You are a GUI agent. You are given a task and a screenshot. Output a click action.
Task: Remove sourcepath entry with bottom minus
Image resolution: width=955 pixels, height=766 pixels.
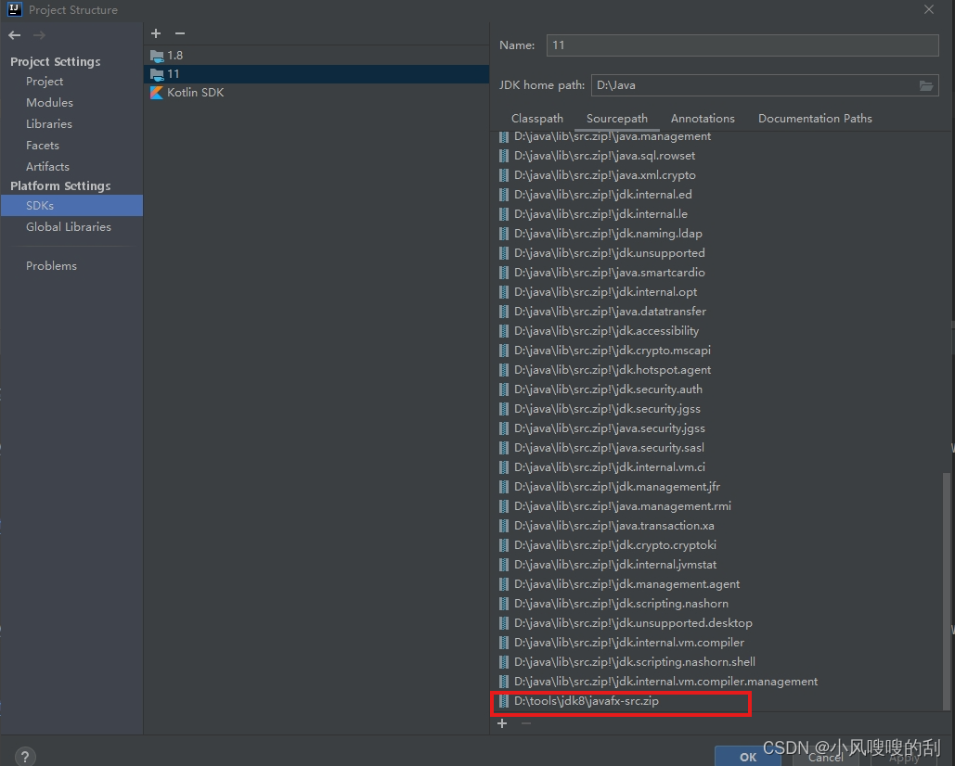[526, 722]
